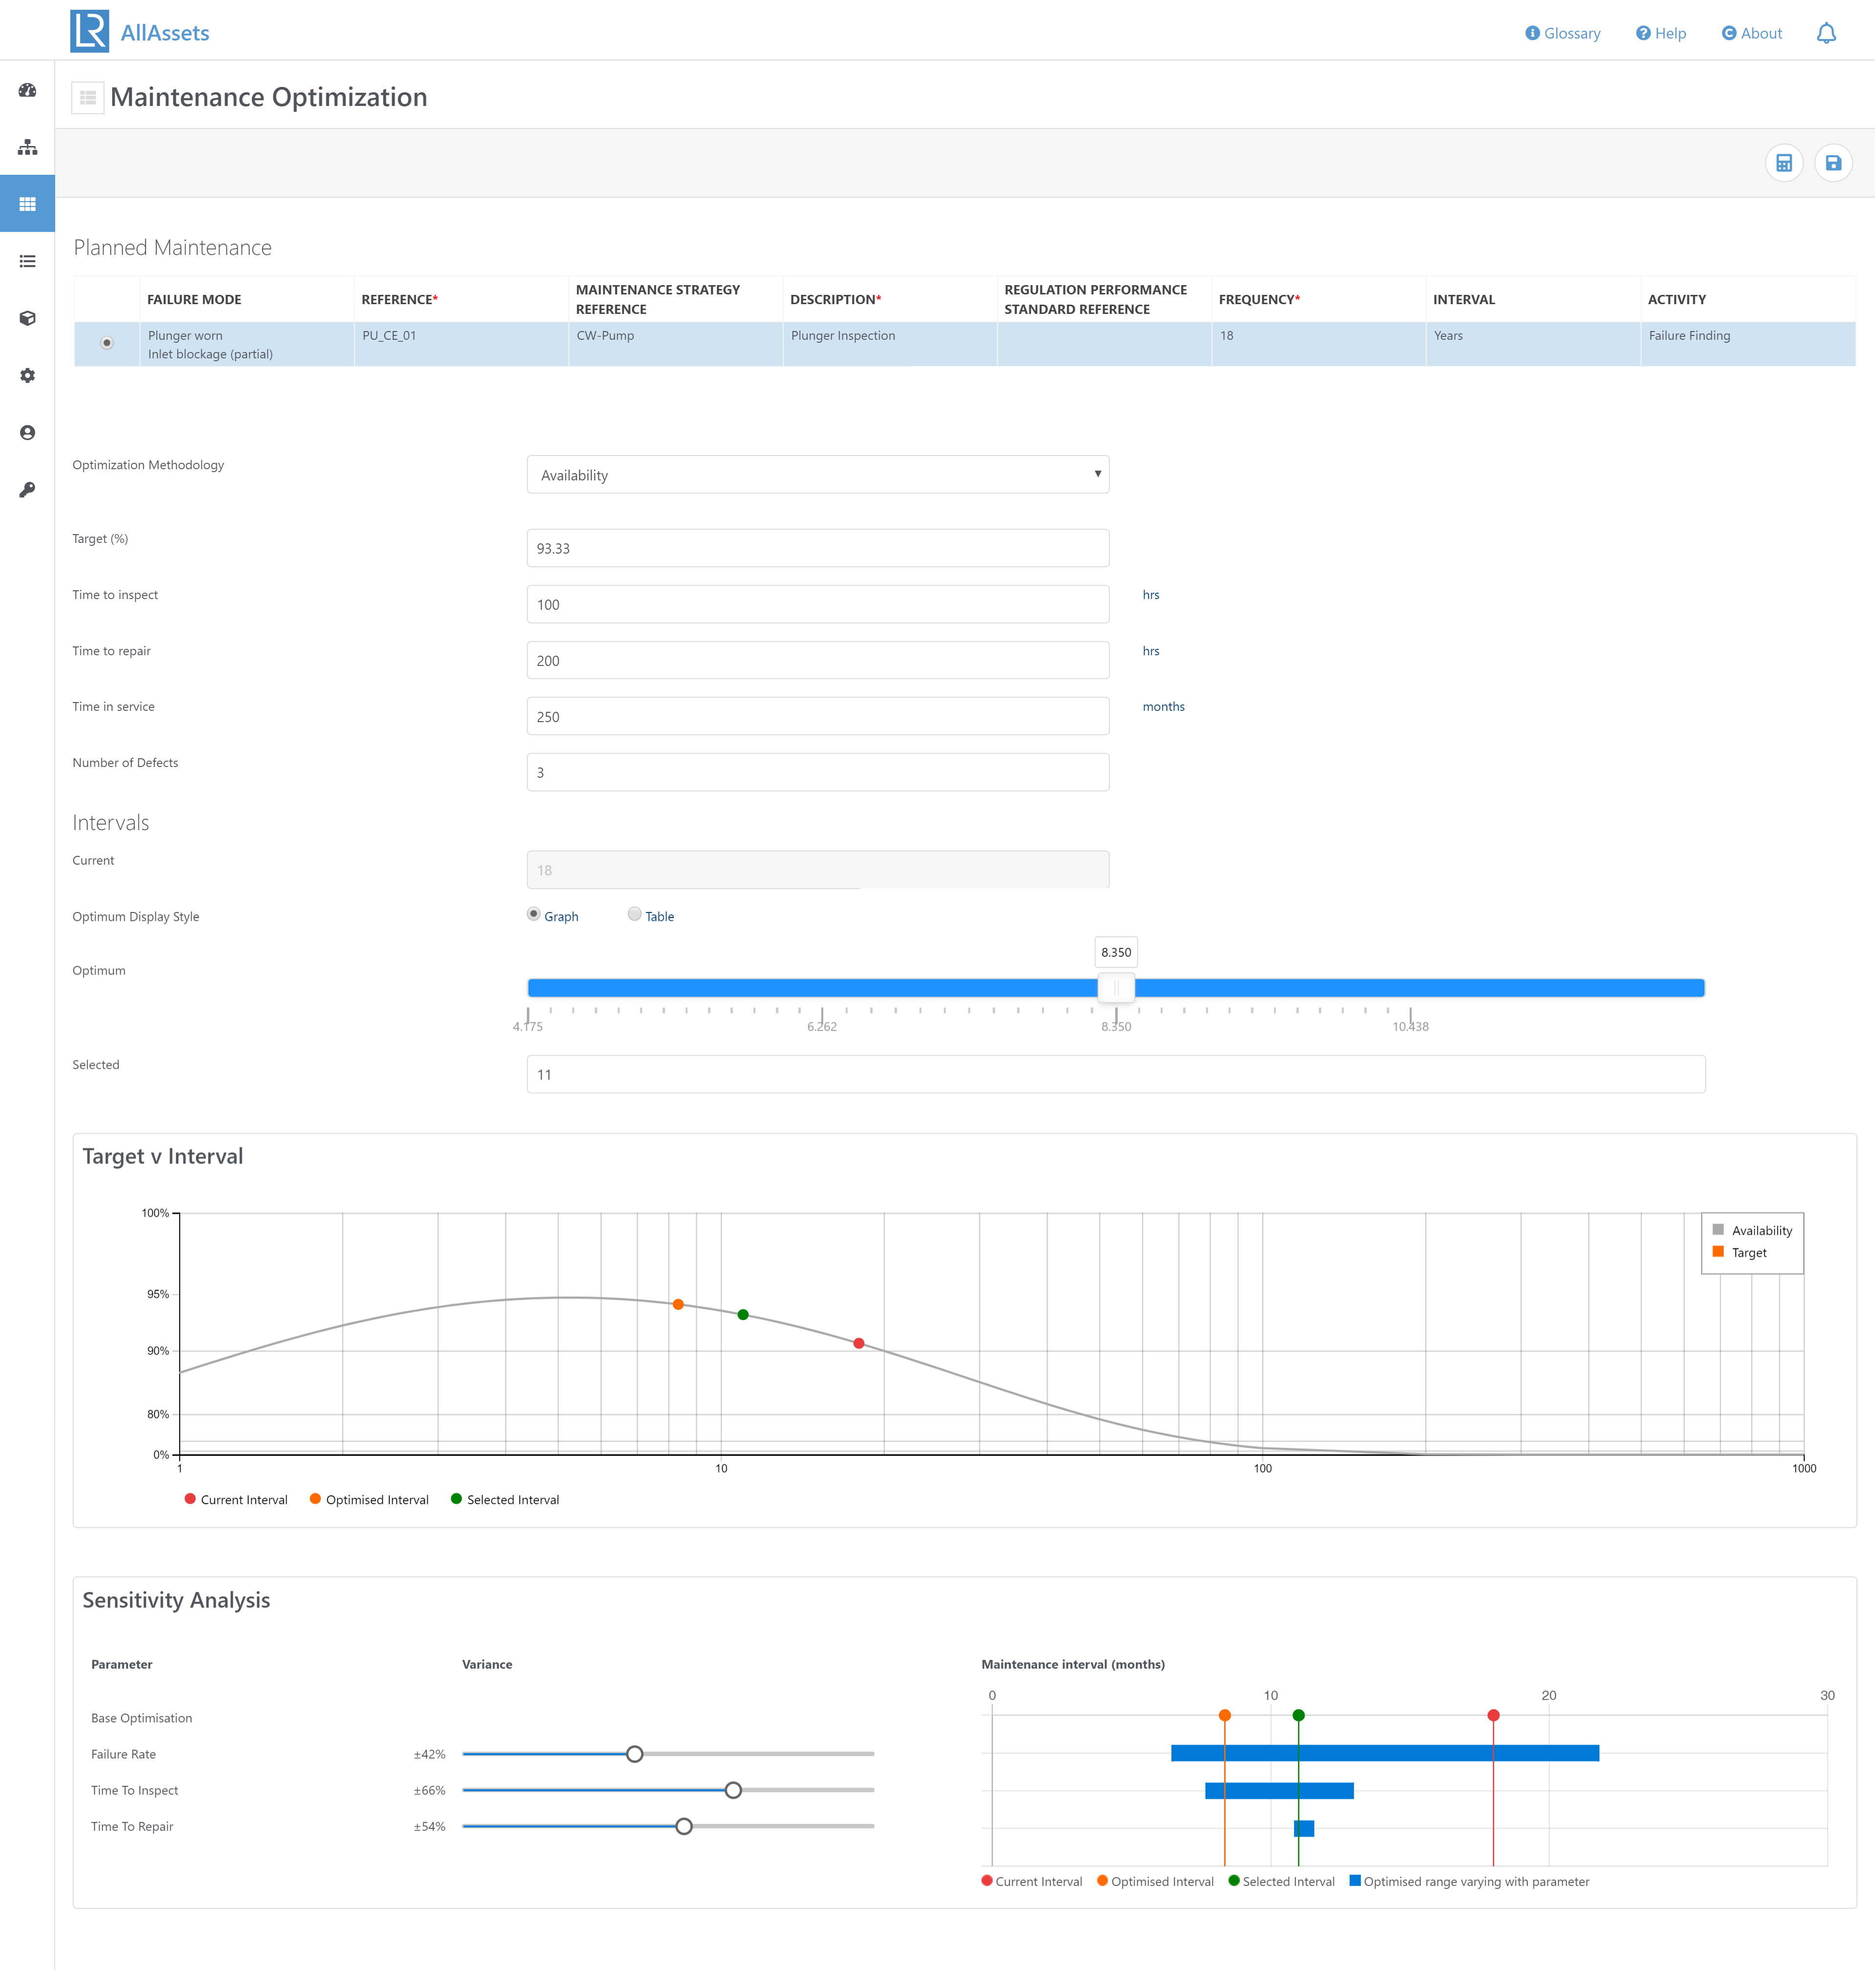
Task: Open the Help link
Action: pos(1661,33)
